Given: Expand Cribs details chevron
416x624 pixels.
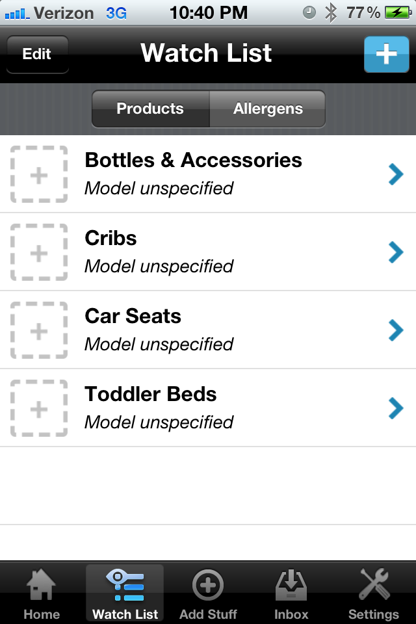Looking at the screenshot, I should pyautogui.click(x=395, y=252).
